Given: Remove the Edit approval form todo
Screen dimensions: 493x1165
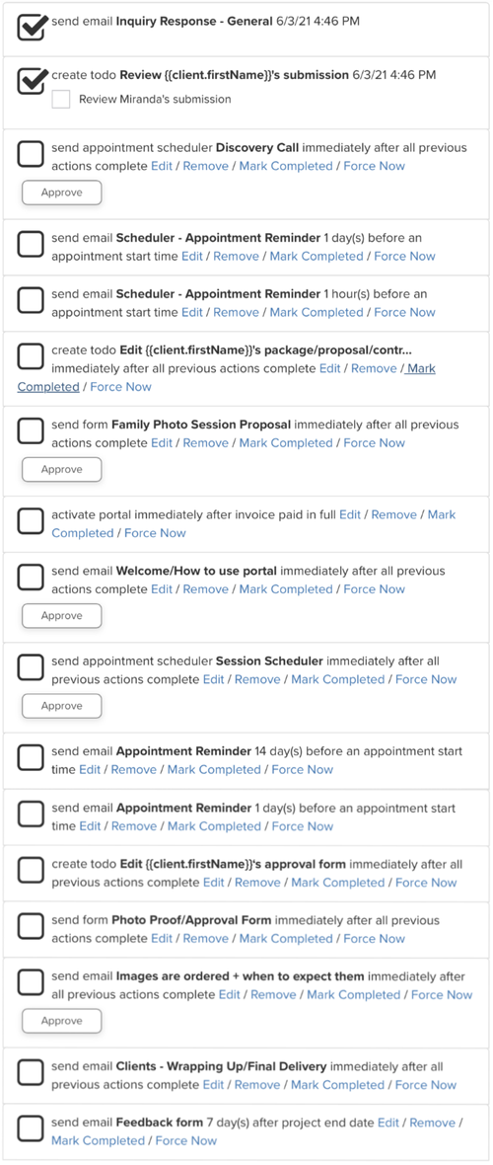Looking at the screenshot, I should point(257,883).
